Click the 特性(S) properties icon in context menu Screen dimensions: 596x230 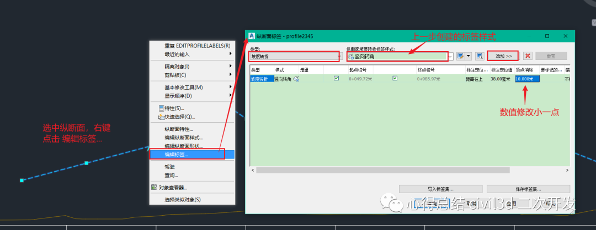[161, 108]
